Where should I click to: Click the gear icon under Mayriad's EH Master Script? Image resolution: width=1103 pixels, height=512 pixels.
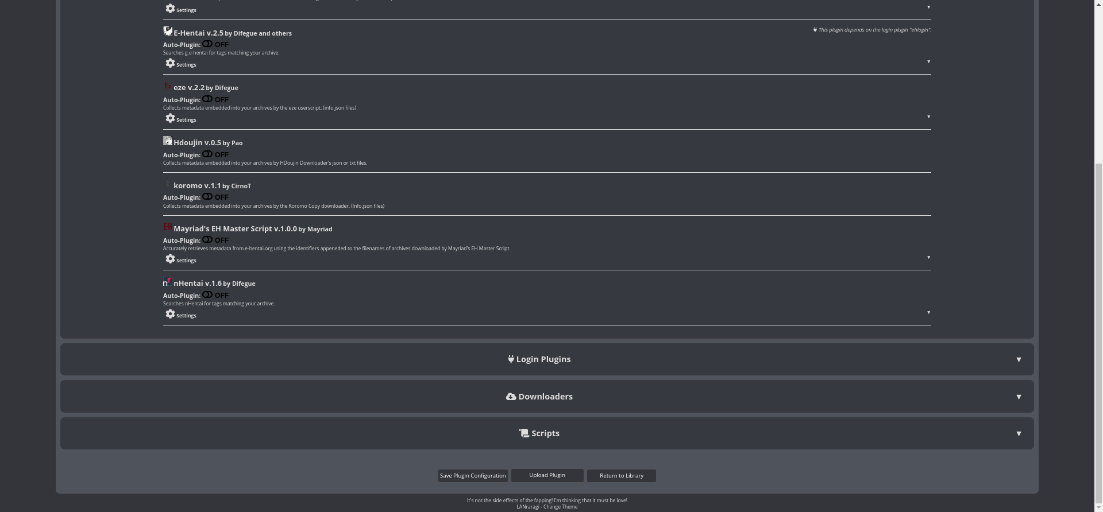(170, 259)
